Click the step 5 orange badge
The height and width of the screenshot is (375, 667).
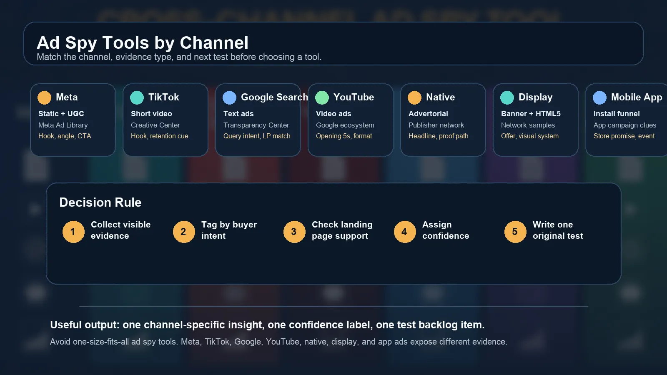click(515, 232)
